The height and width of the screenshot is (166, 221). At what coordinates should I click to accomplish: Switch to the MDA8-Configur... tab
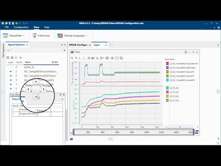pos(79,45)
